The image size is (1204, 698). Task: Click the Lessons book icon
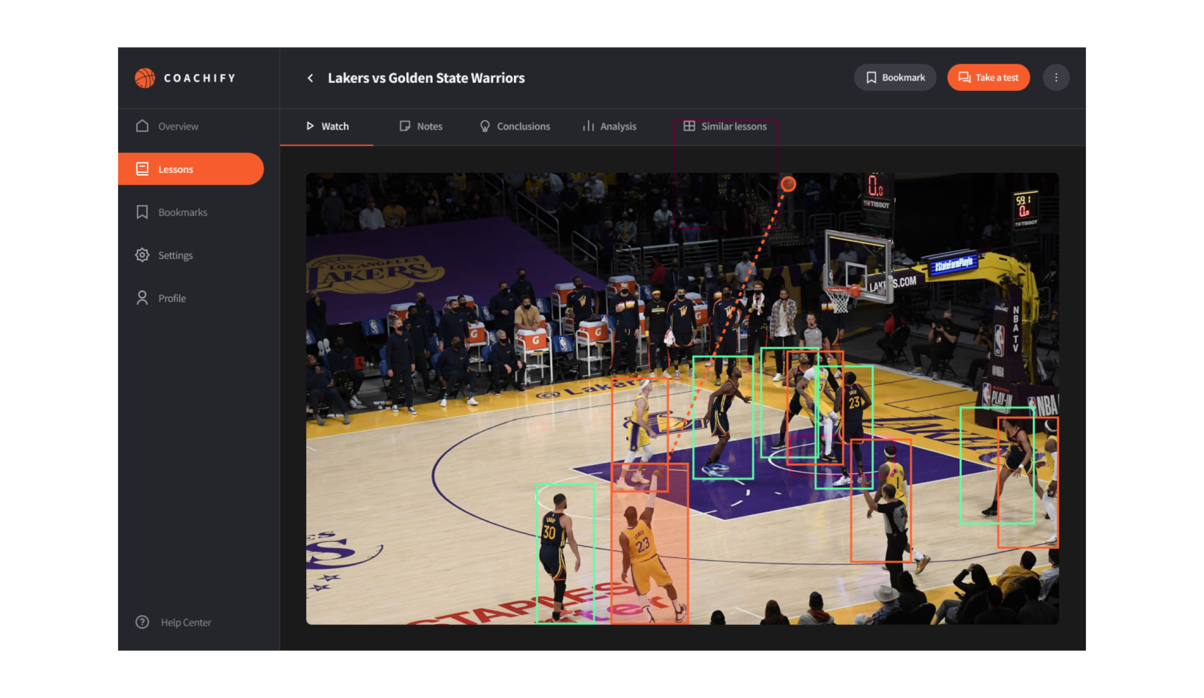[x=142, y=169]
